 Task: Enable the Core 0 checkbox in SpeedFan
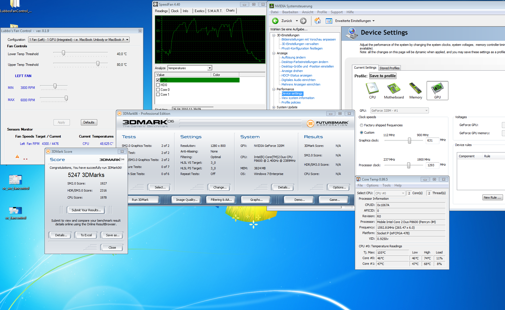point(158,90)
